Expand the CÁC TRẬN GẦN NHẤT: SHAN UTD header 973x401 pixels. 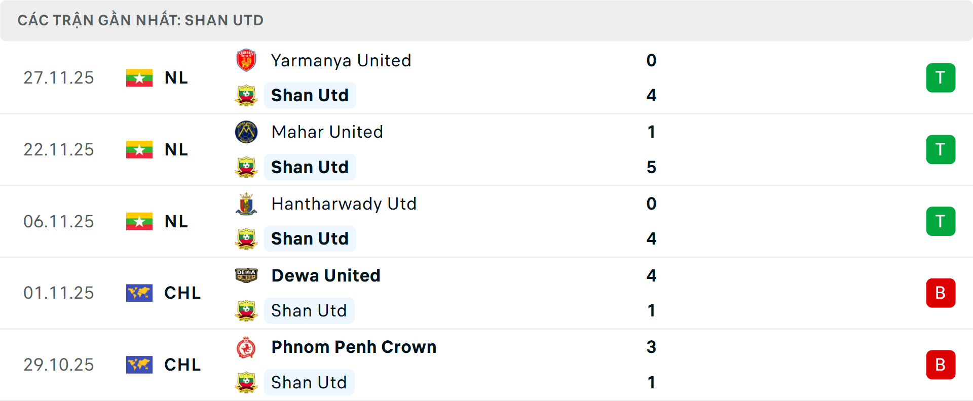point(140,20)
